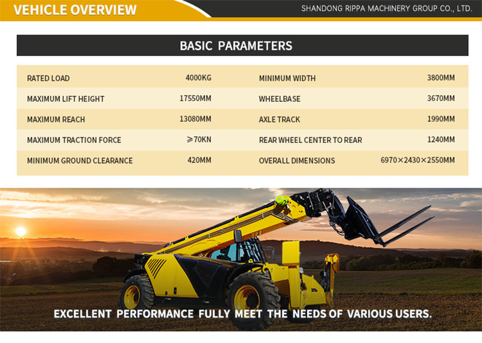Click the EXCELLENT PERFORMANCE slogan text

pyautogui.click(x=242, y=314)
